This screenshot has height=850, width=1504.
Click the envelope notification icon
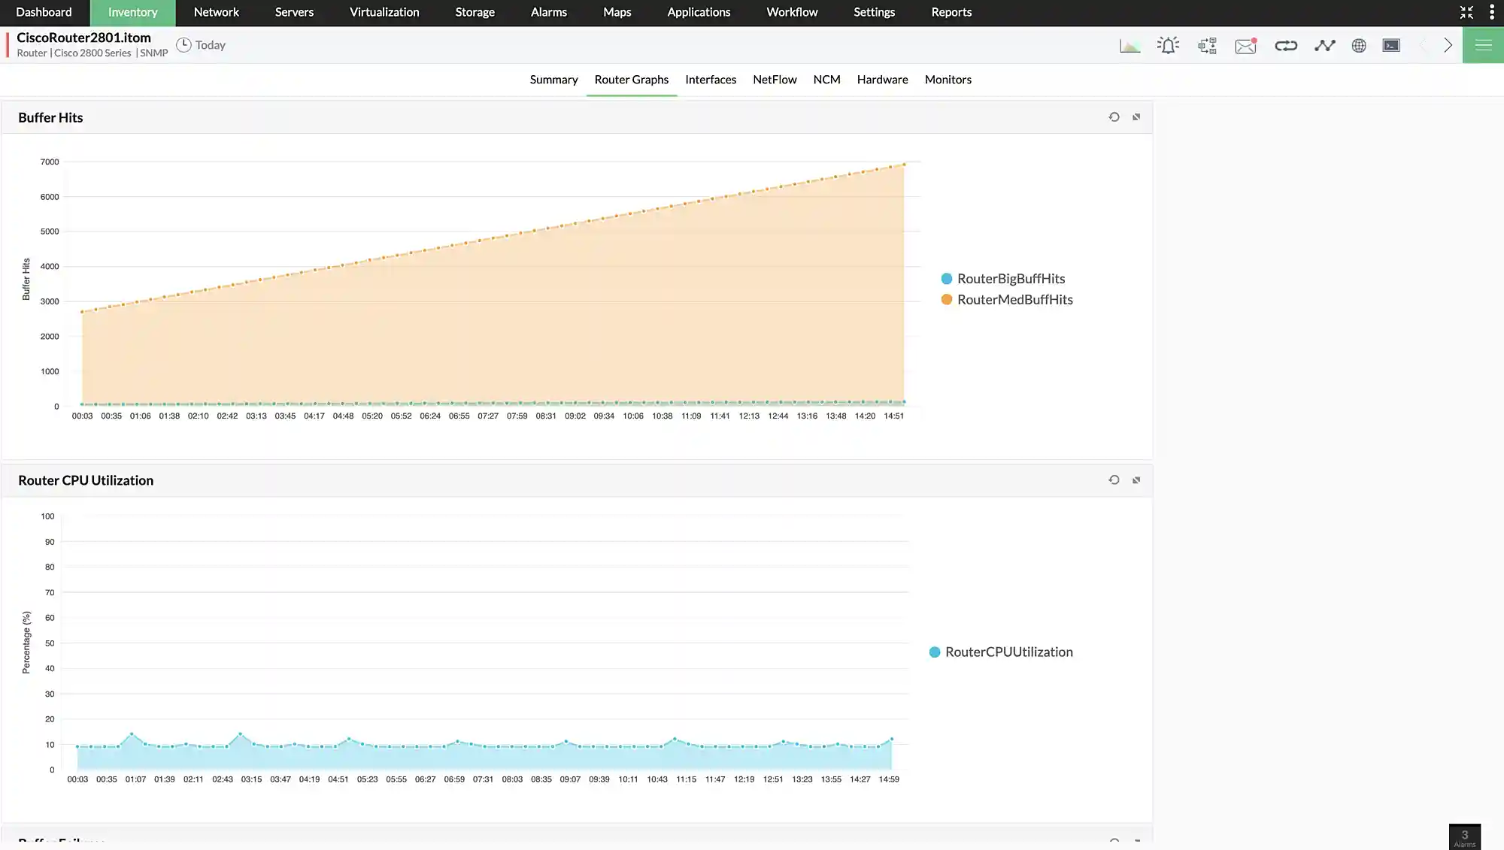1245,46
